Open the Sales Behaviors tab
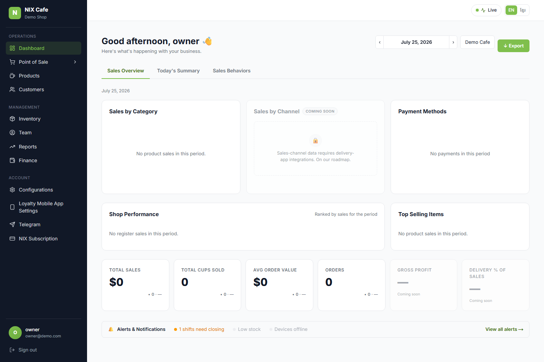The height and width of the screenshot is (362, 544). click(232, 71)
